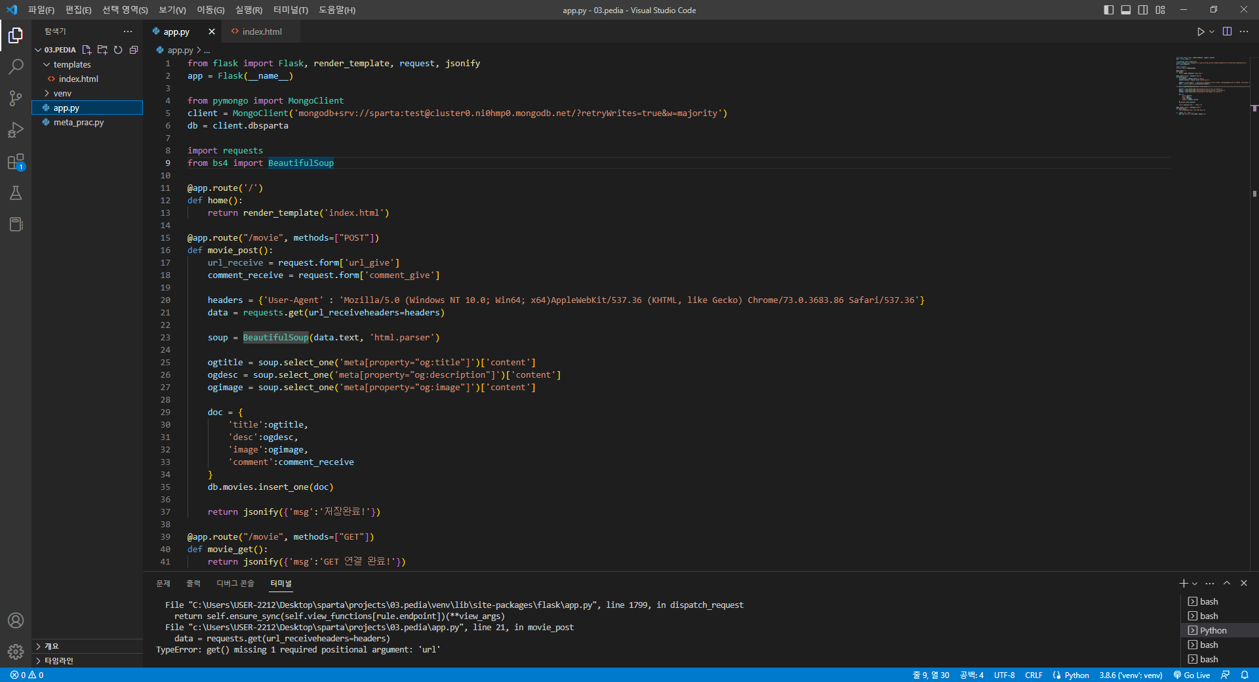Open new terminal profile dropdown arrow

[1195, 583]
